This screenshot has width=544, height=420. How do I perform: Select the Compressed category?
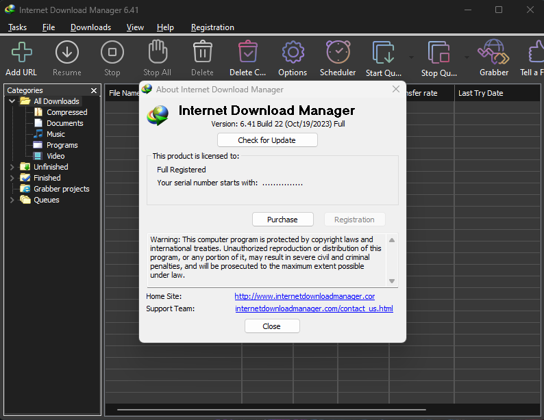click(67, 112)
